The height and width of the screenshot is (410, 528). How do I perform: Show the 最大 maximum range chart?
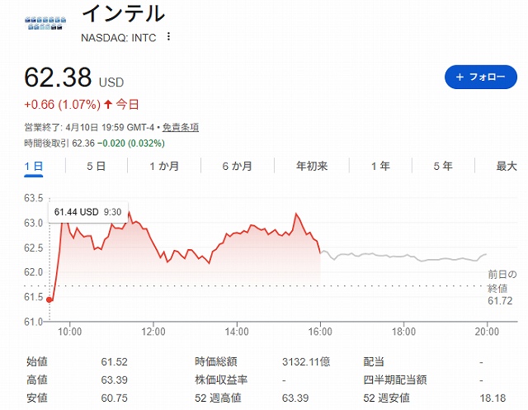[x=507, y=166]
